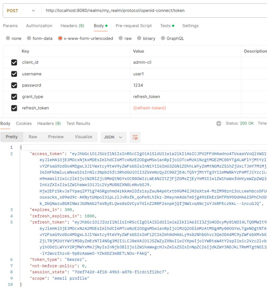This screenshot has width=267, height=288.
Task: Open the Tests tab
Action: point(165,25)
